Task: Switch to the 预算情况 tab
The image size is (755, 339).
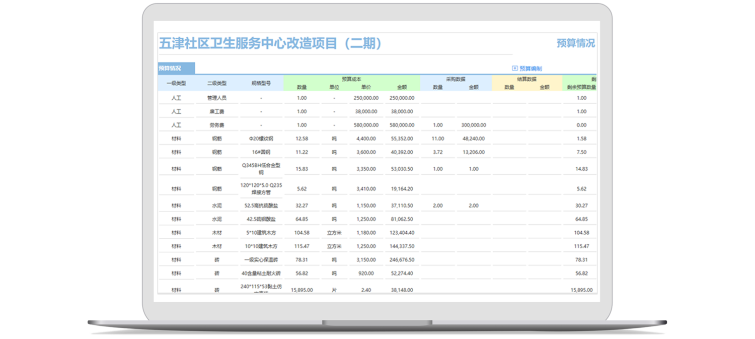Action: coord(170,69)
